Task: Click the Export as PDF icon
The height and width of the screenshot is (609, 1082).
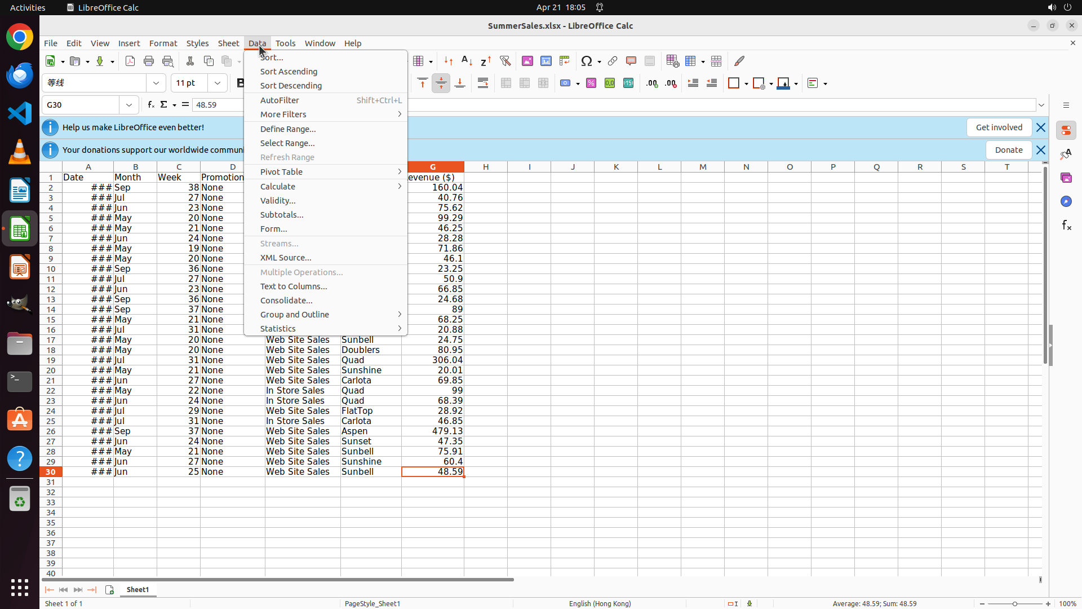Action: coord(130,61)
